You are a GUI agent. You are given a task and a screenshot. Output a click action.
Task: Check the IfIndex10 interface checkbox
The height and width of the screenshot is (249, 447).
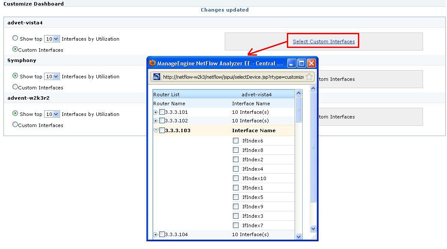(236, 178)
